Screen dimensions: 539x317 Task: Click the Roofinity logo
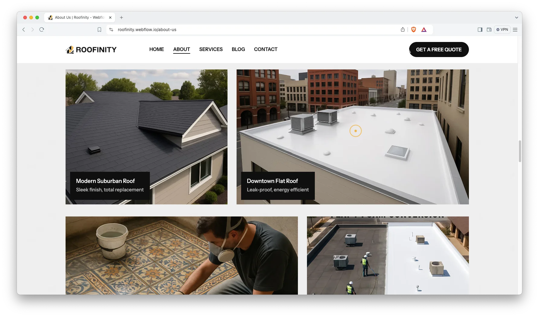pos(91,50)
